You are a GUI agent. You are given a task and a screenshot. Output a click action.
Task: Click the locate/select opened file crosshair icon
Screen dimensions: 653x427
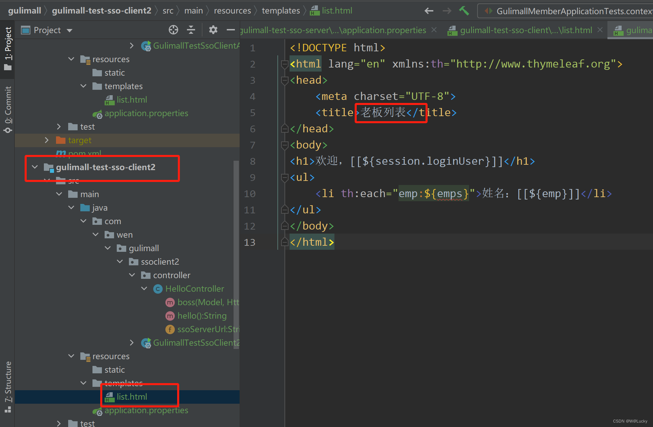click(x=173, y=30)
